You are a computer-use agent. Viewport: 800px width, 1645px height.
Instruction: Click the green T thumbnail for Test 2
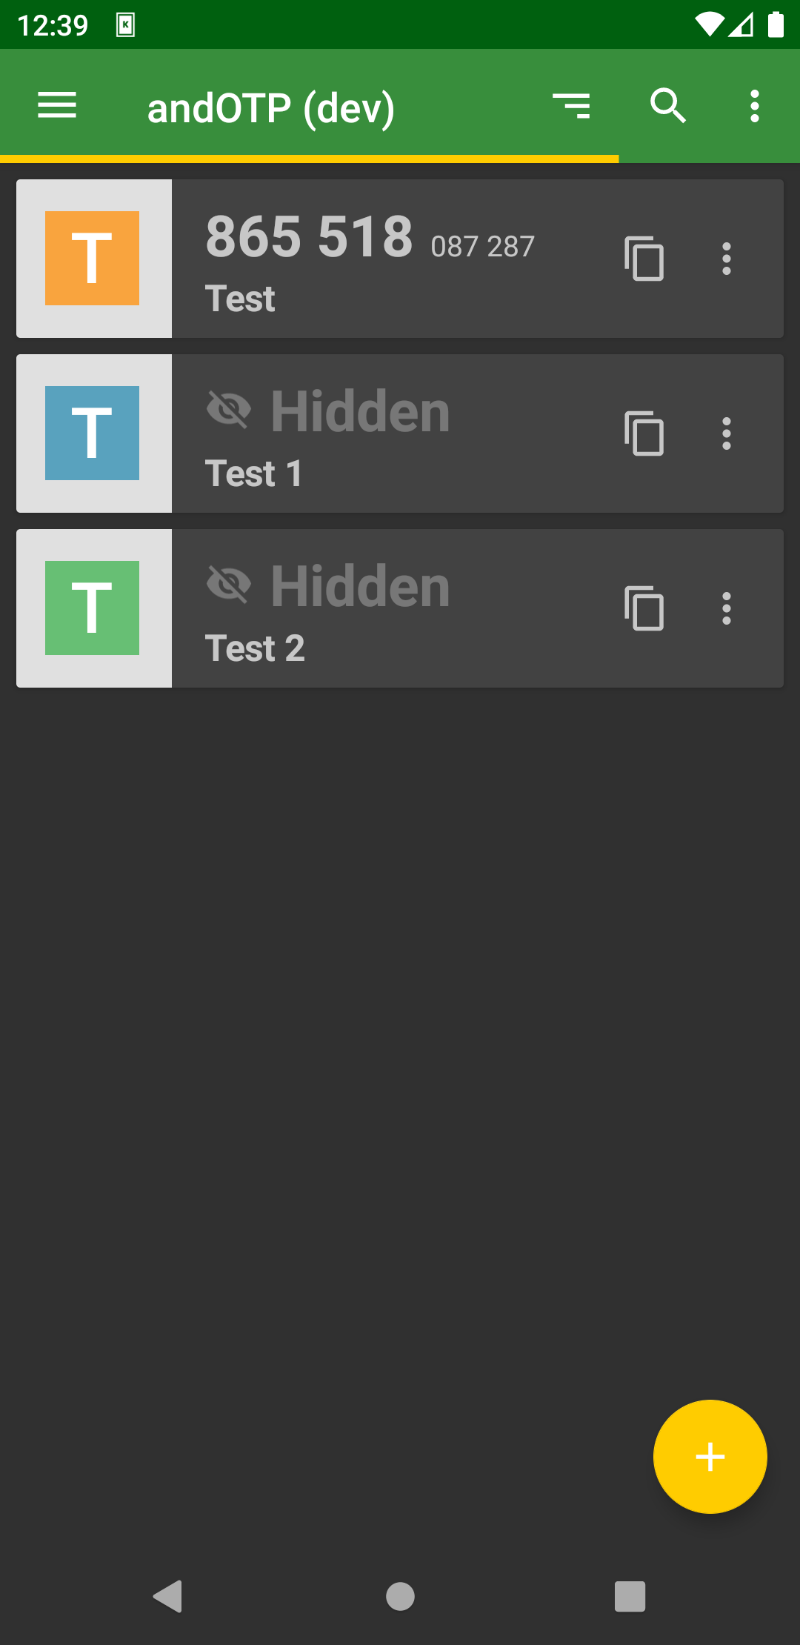(x=93, y=609)
